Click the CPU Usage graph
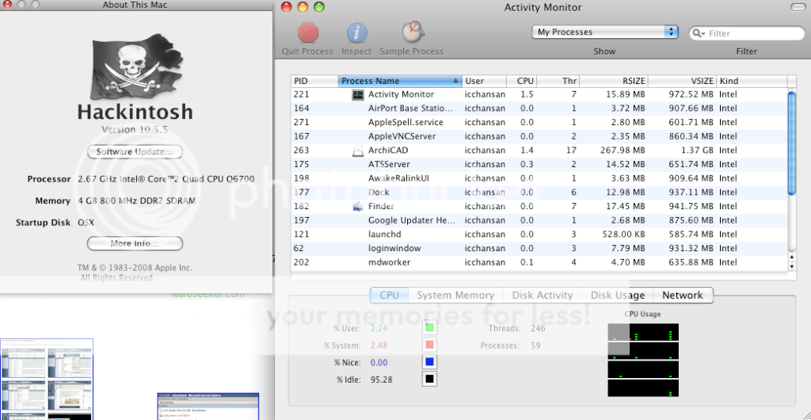This screenshot has width=811, height=420. pos(643,361)
